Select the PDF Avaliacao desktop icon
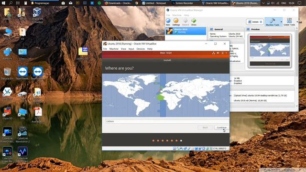 pyautogui.click(x=37, y=115)
